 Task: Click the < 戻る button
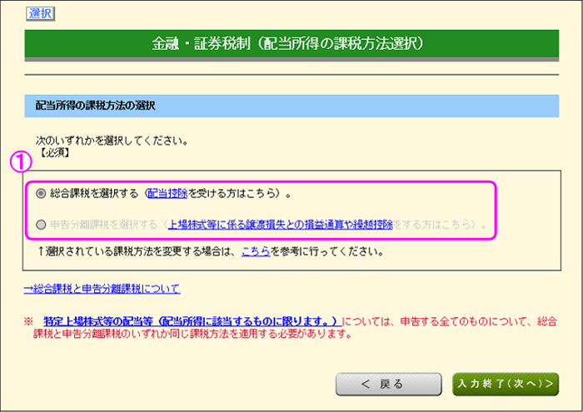(389, 385)
